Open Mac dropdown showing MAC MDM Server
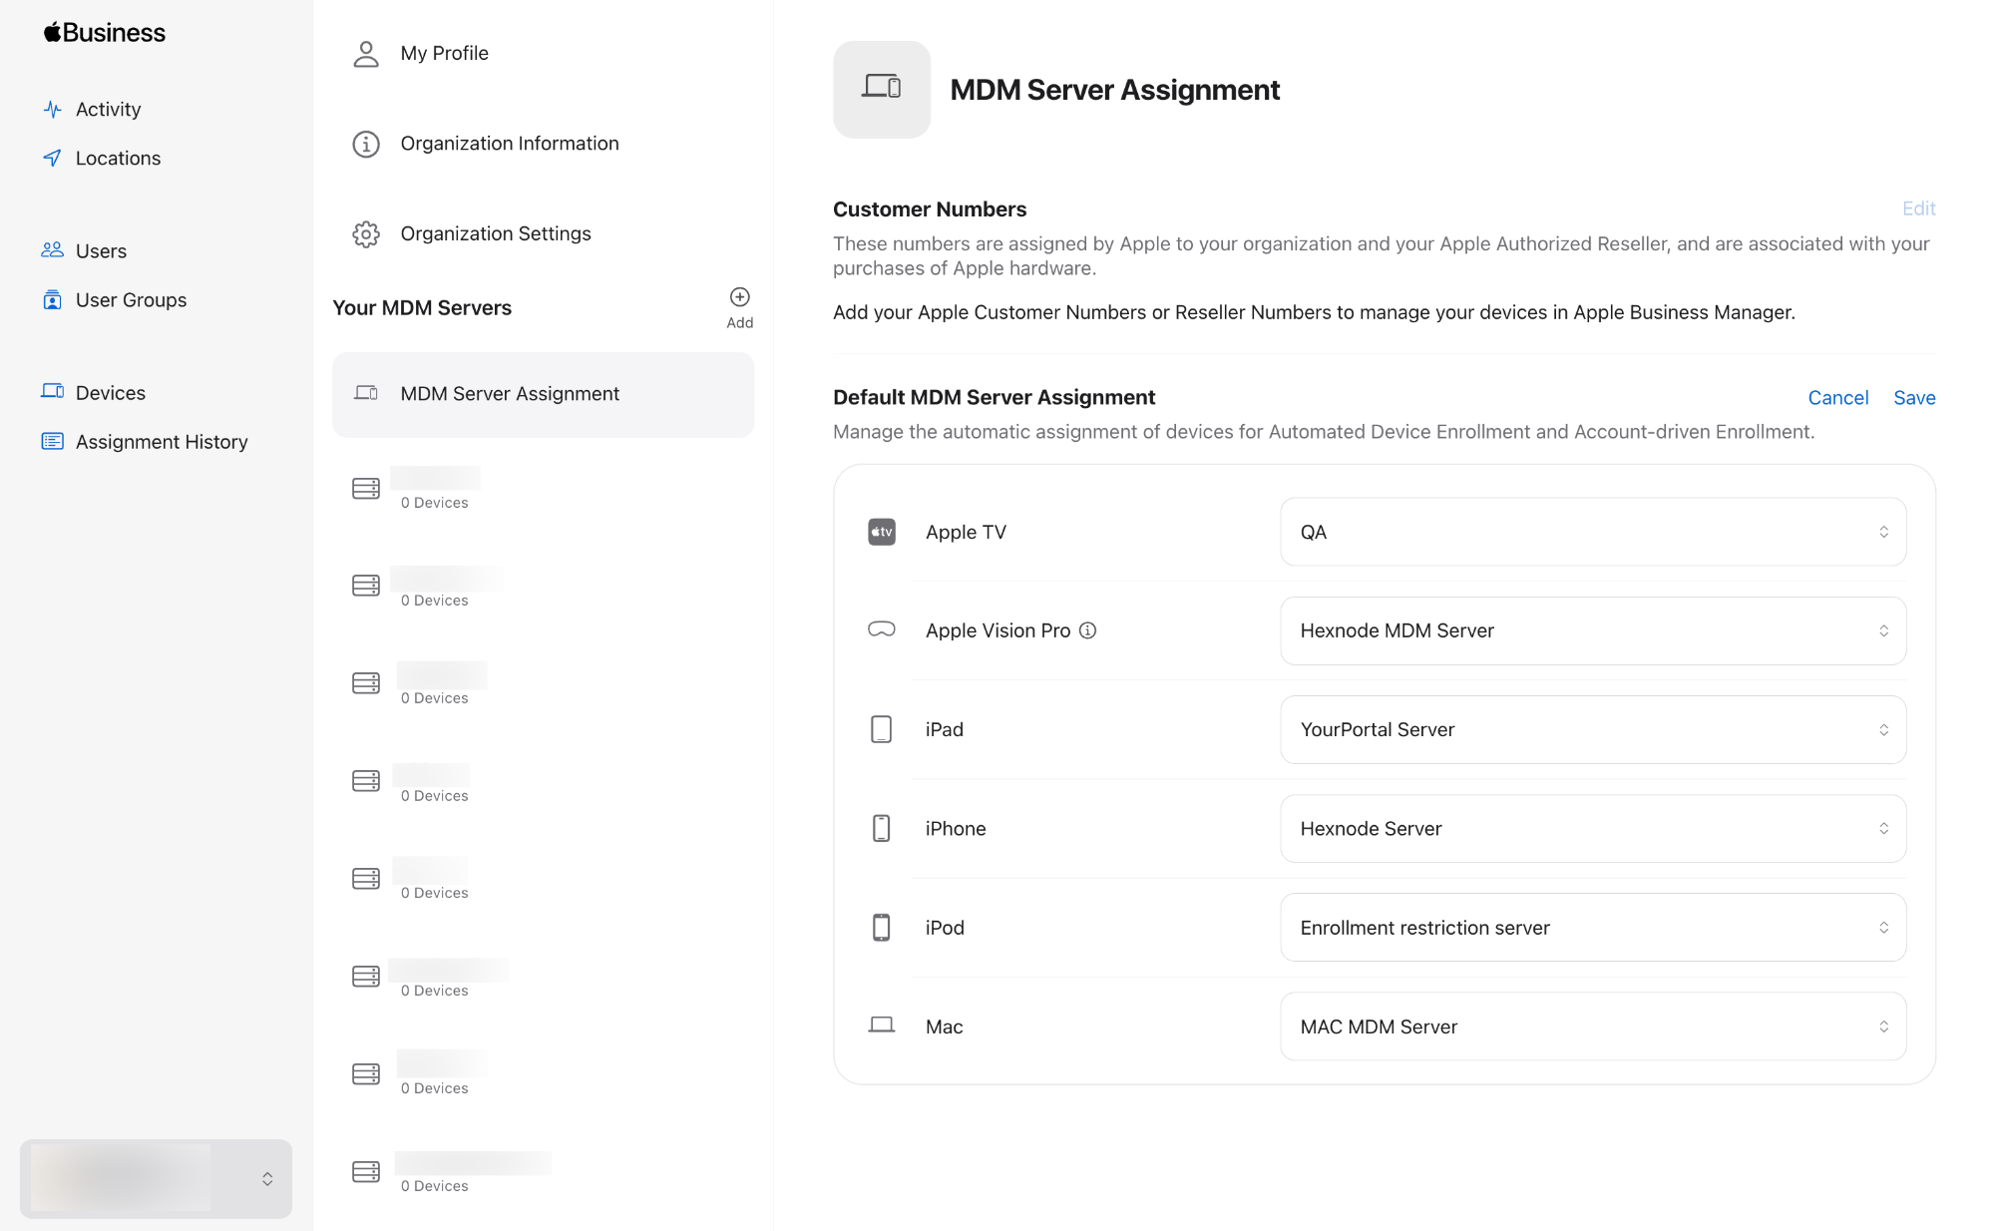The image size is (1995, 1231). coord(1593,1026)
